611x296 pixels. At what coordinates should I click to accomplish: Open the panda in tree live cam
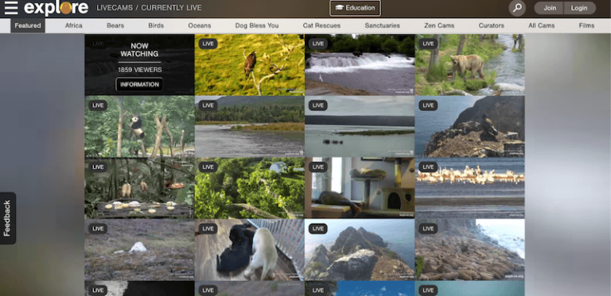(x=139, y=126)
